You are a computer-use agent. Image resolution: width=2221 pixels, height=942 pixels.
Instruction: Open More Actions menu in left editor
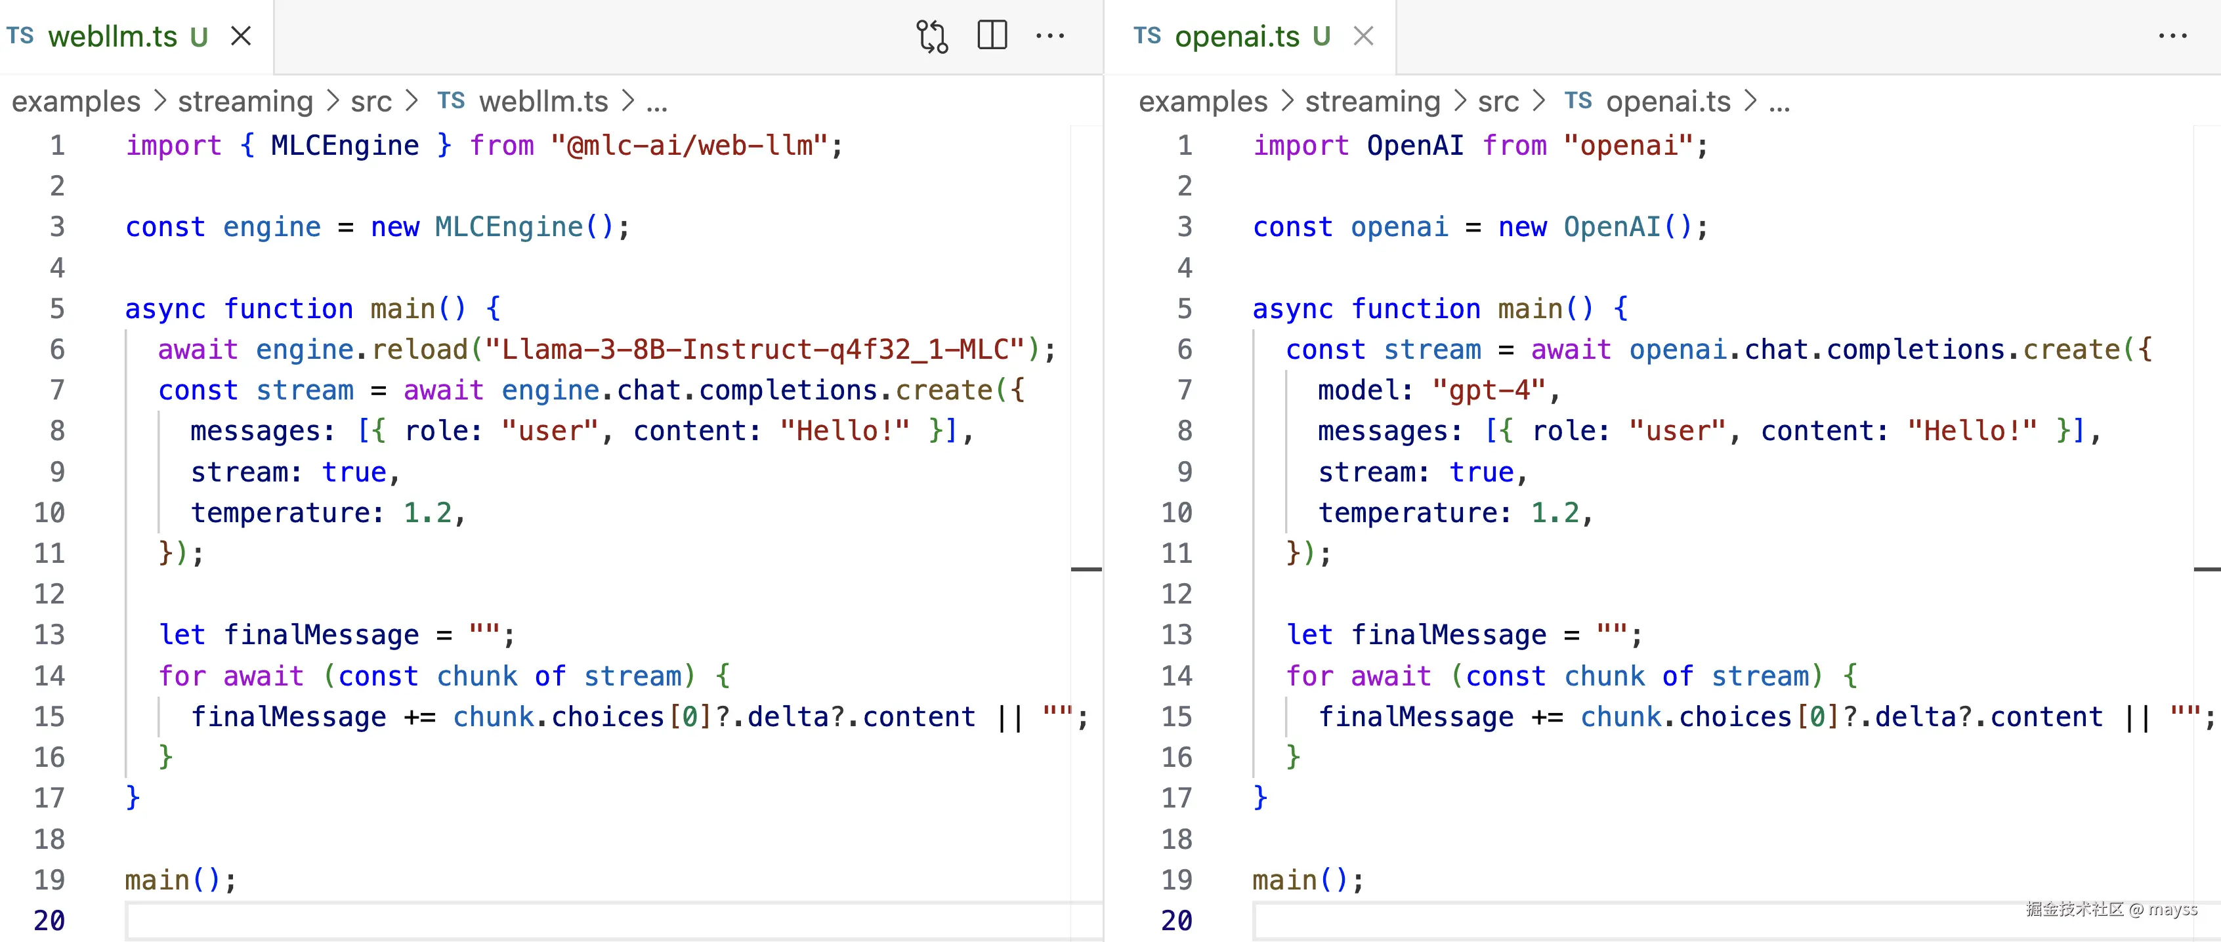click(x=1049, y=36)
